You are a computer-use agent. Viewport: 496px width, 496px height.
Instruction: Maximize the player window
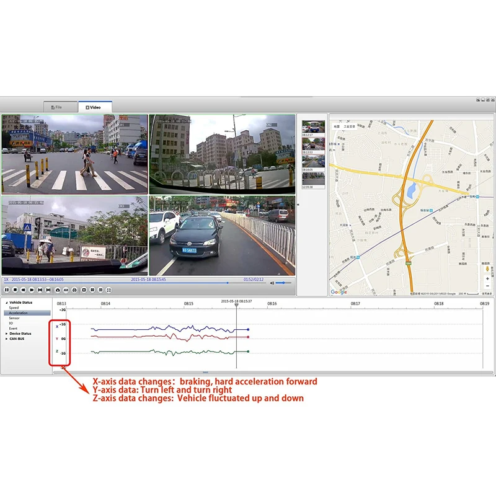(488, 100)
